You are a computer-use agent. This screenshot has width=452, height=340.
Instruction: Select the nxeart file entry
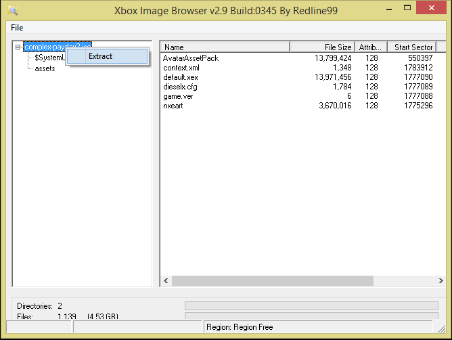173,106
